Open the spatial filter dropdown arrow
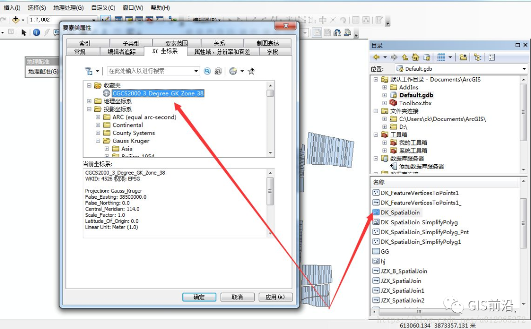 coord(97,71)
